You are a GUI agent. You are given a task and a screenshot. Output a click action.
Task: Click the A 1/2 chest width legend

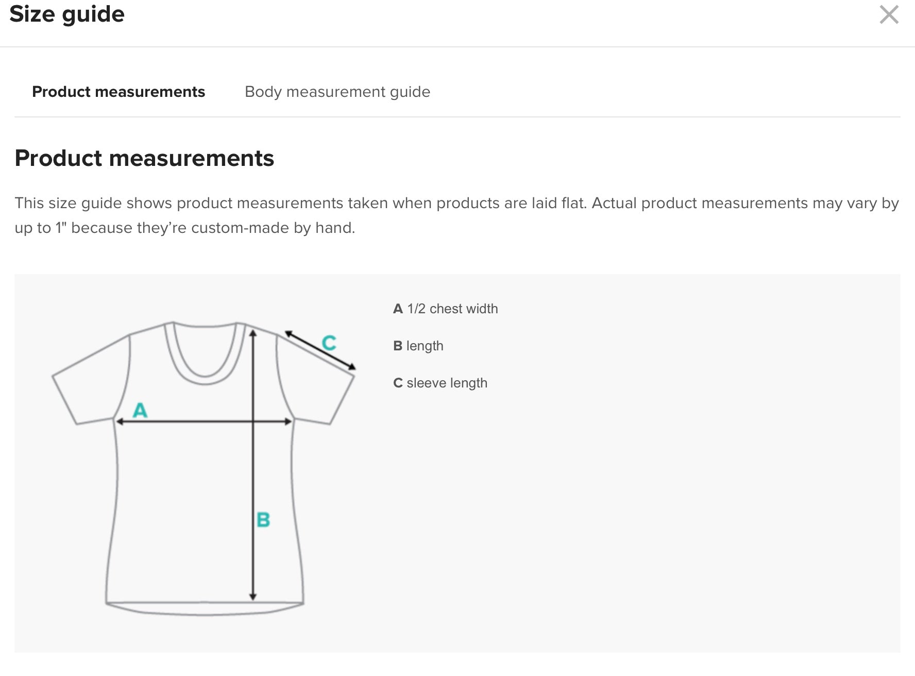(446, 309)
